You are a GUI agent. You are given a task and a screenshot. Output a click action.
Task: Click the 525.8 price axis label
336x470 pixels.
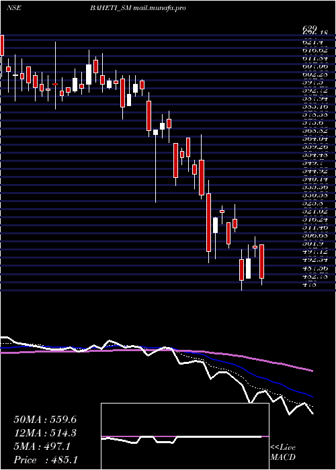(x=312, y=203)
